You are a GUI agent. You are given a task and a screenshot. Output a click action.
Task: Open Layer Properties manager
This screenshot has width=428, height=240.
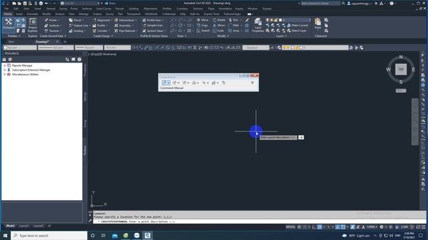click(x=257, y=25)
